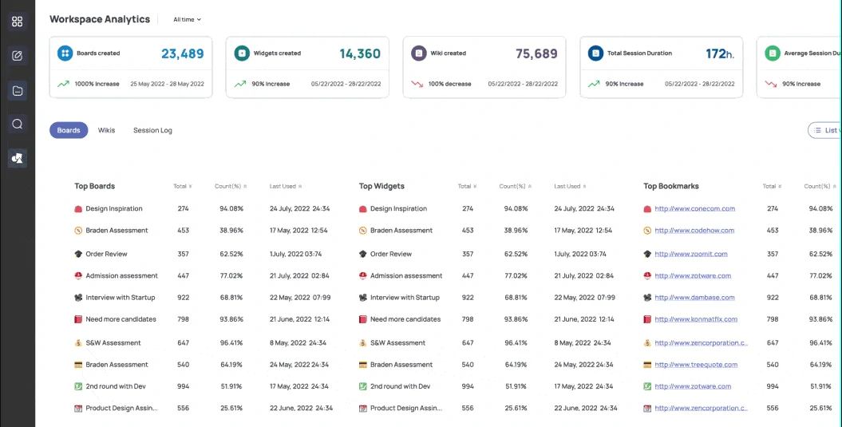Open the dambase.com bookmark link

(x=694, y=298)
